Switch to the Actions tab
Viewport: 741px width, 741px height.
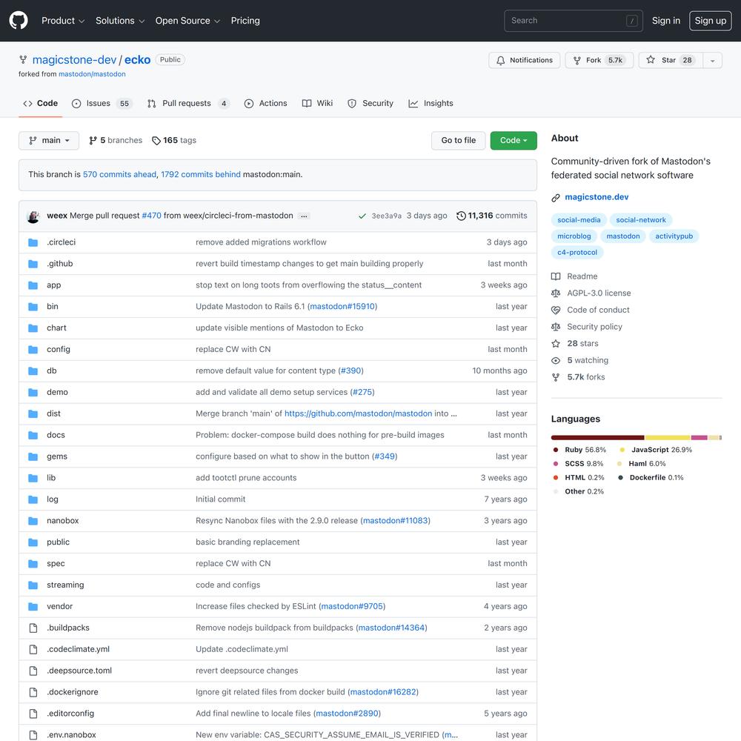coord(265,104)
